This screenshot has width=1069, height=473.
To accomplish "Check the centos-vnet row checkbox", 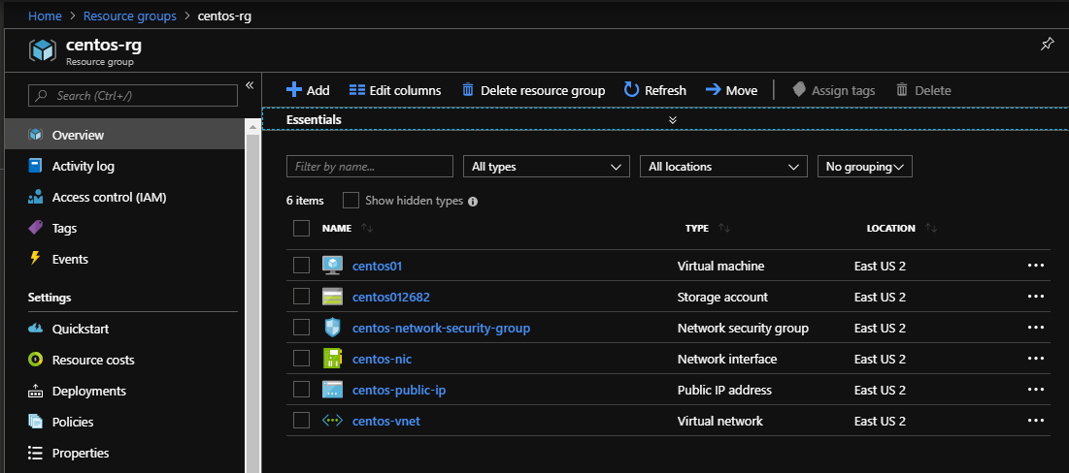I will pyautogui.click(x=301, y=422).
